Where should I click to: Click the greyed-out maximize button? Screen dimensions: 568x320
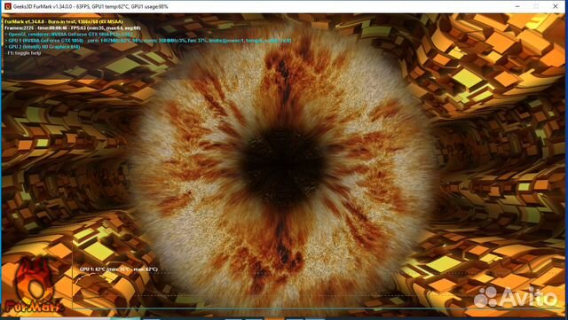point(536,6)
